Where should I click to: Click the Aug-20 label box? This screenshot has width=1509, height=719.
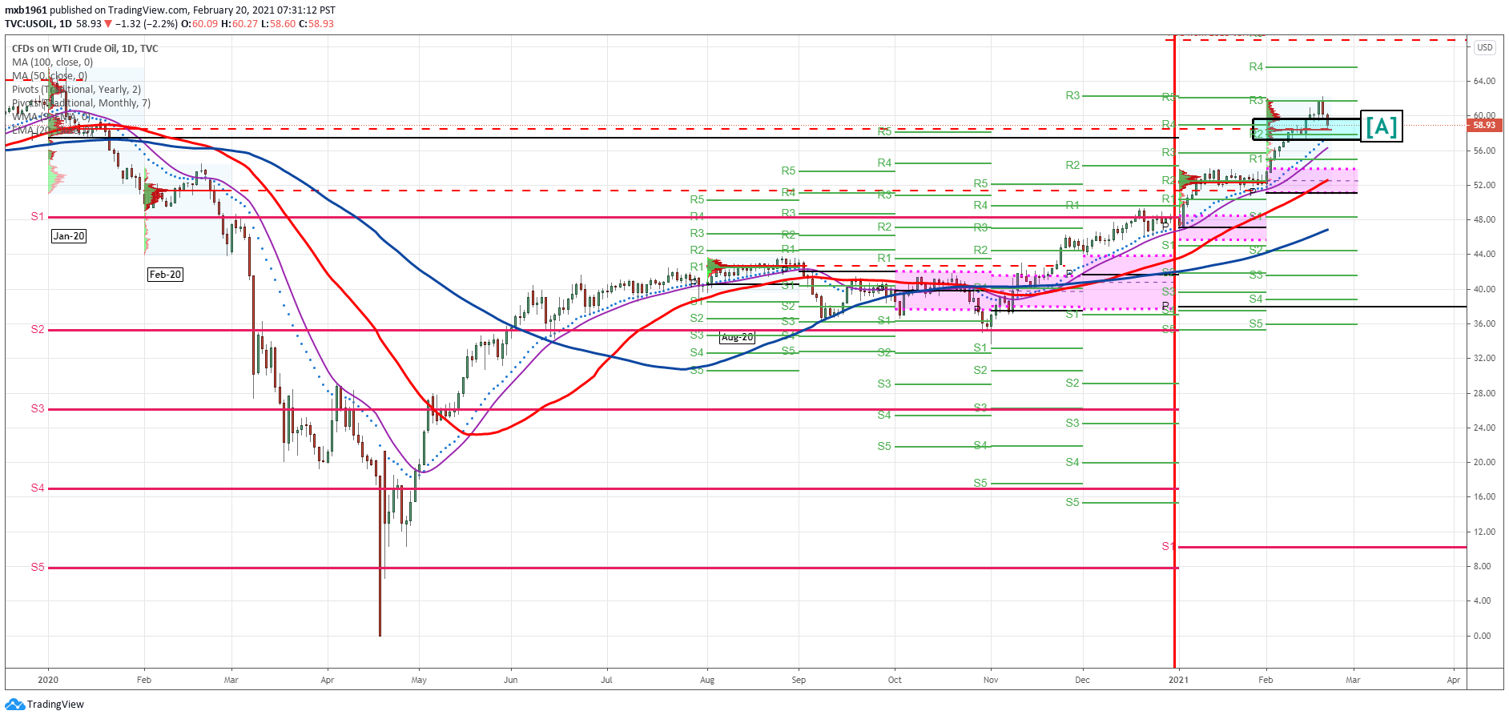(x=737, y=337)
